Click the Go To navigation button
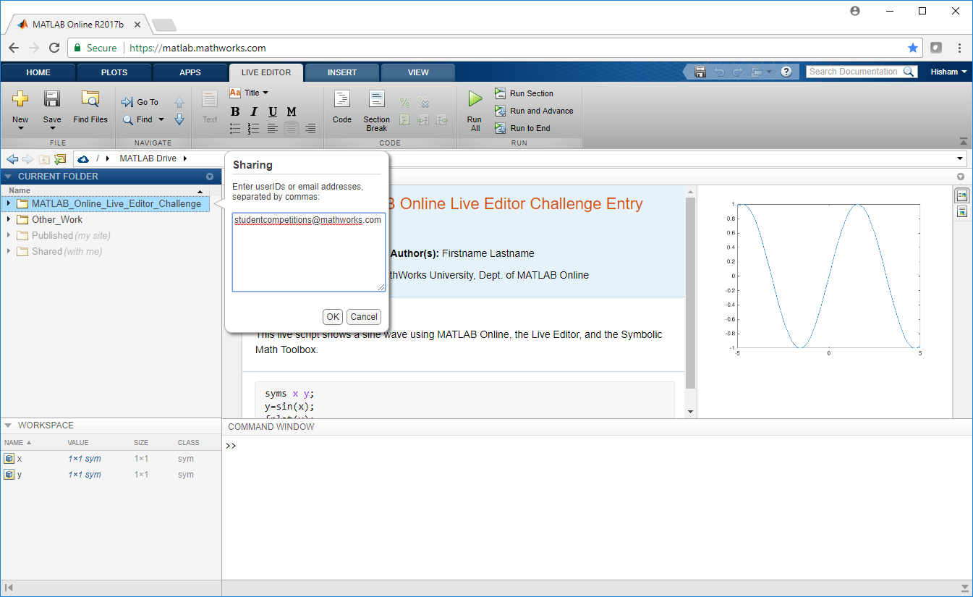973x597 pixels. click(x=140, y=102)
